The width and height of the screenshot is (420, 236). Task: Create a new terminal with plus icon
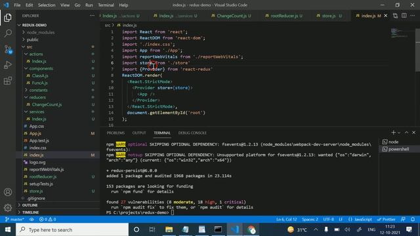coord(393,132)
